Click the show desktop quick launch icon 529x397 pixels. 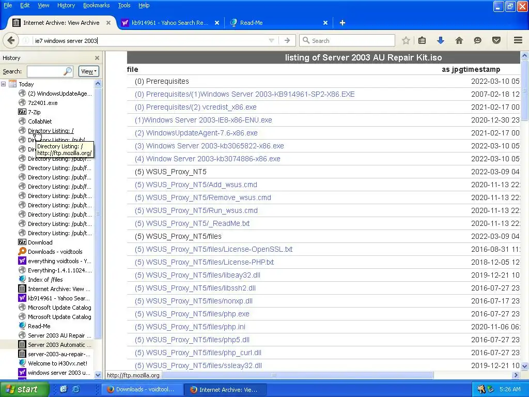click(x=64, y=389)
